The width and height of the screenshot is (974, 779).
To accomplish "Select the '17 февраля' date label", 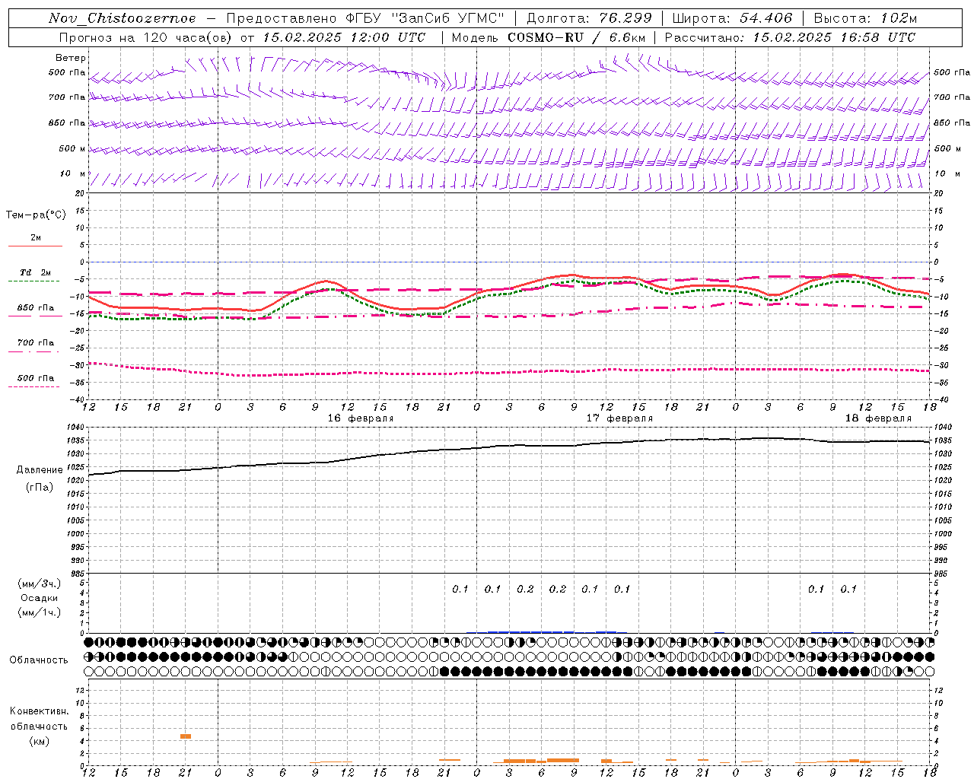I will (619, 418).
